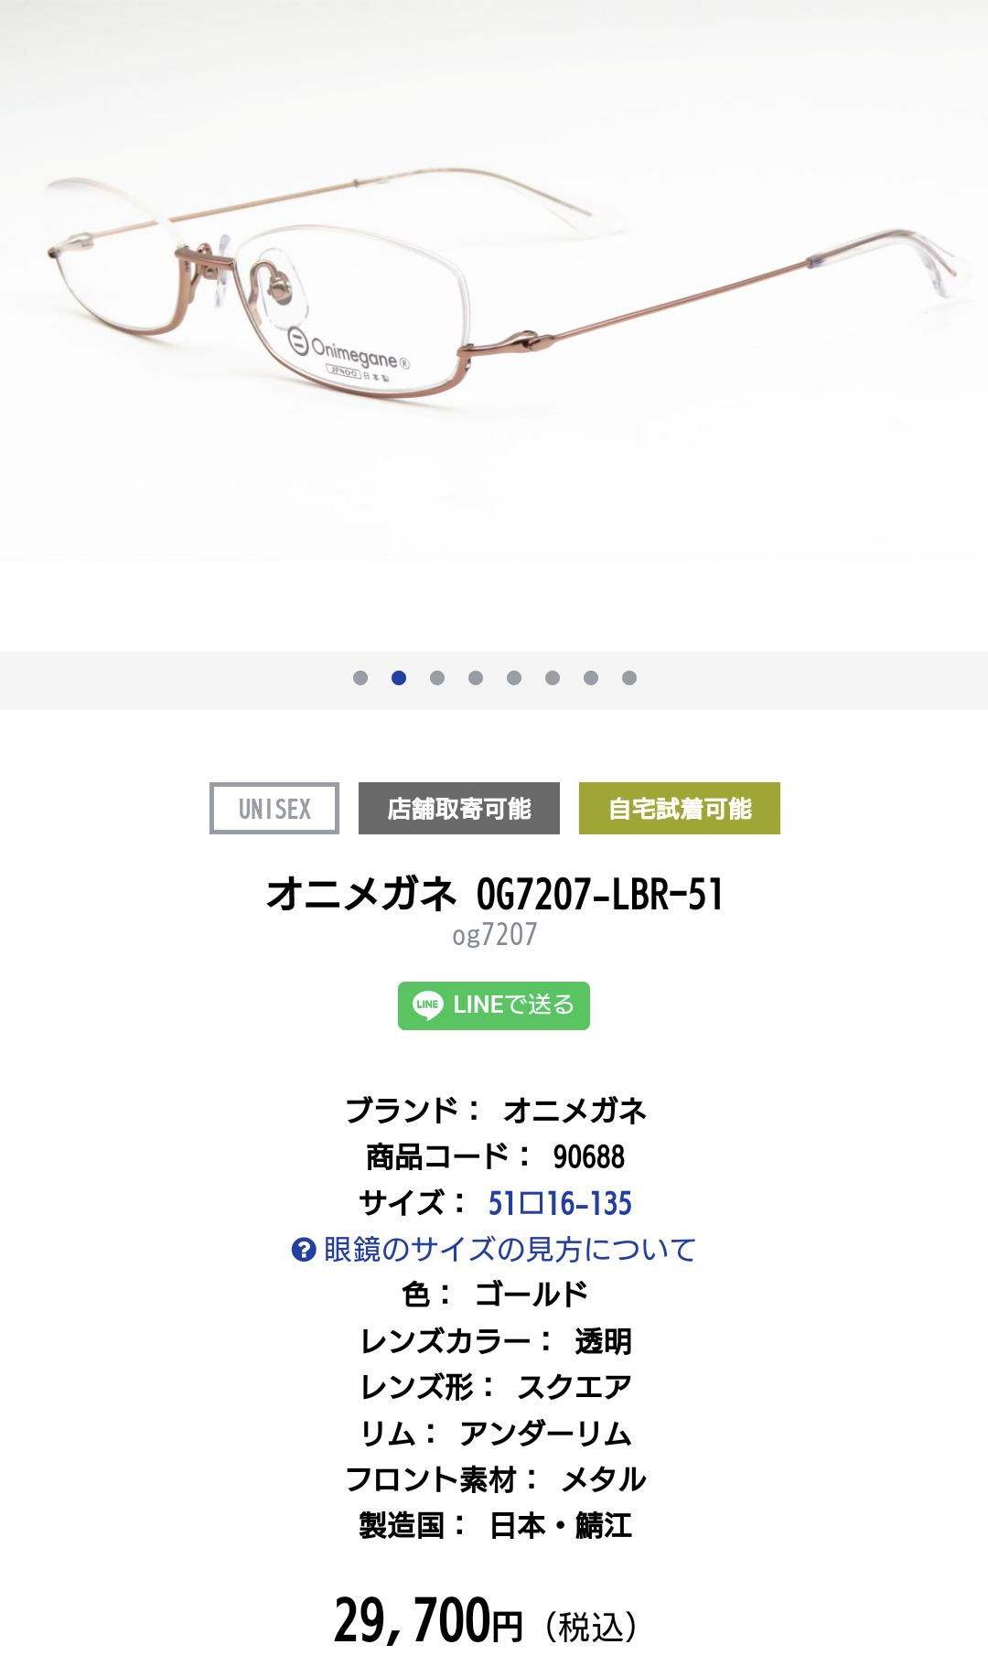Open size link 51□16-135

tap(560, 1203)
